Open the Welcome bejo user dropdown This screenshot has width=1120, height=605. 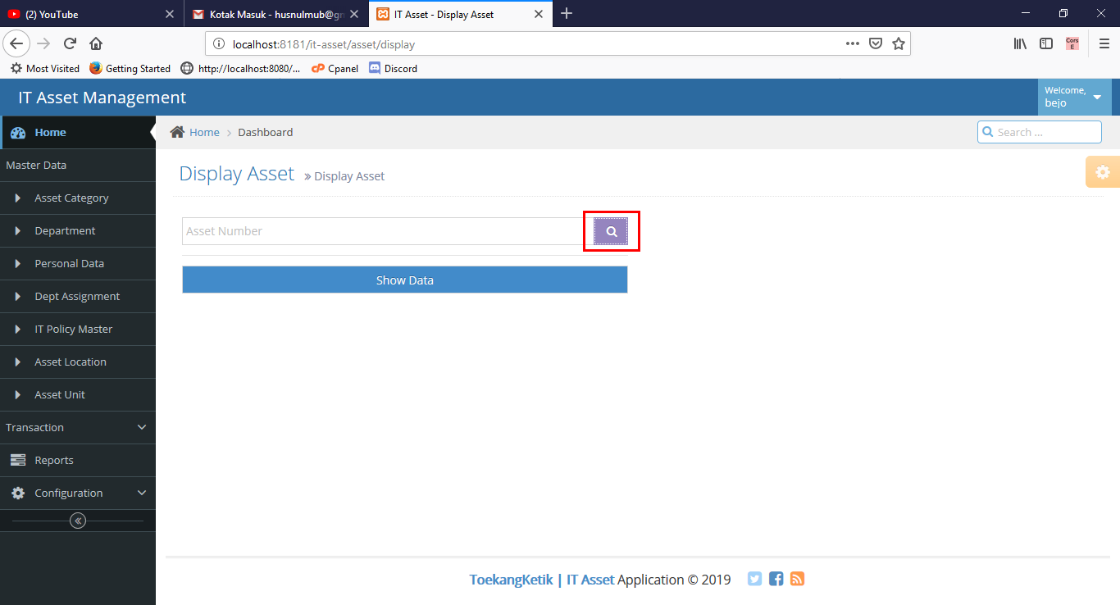point(1074,96)
